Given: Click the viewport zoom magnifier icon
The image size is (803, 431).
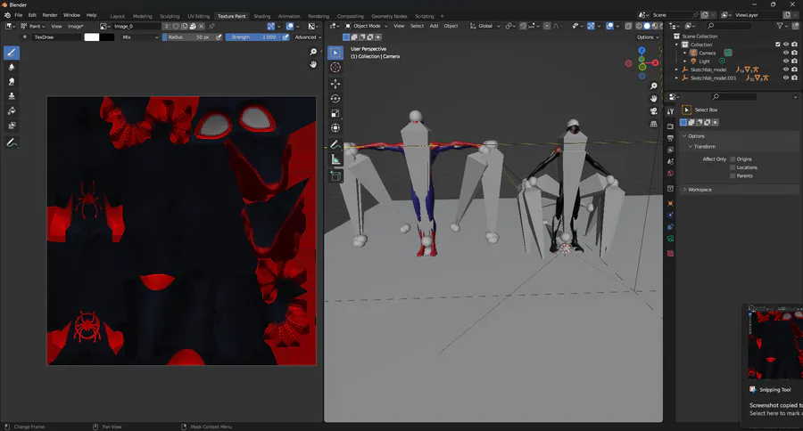Looking at the screenshot, I should click(x=653, y=85).
